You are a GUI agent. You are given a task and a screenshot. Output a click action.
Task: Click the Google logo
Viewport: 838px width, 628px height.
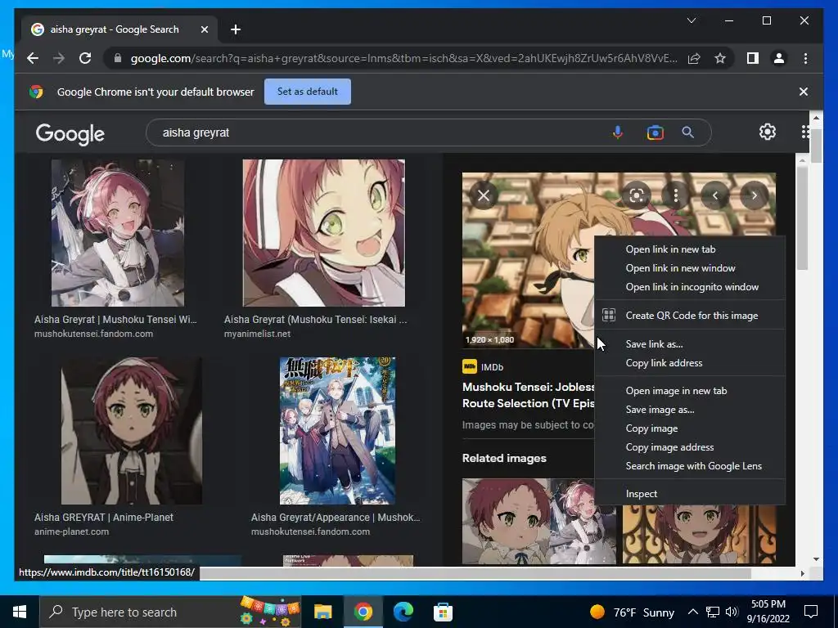tap(70, 133)
